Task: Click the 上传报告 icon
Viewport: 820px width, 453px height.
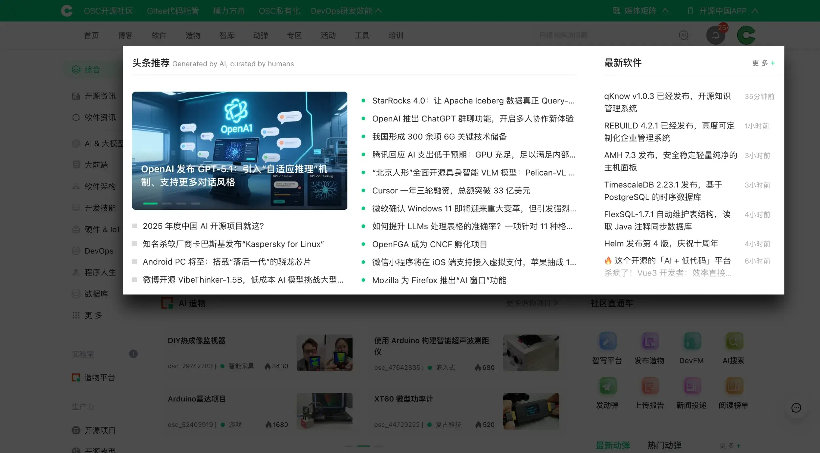Action: coord(649,386)
